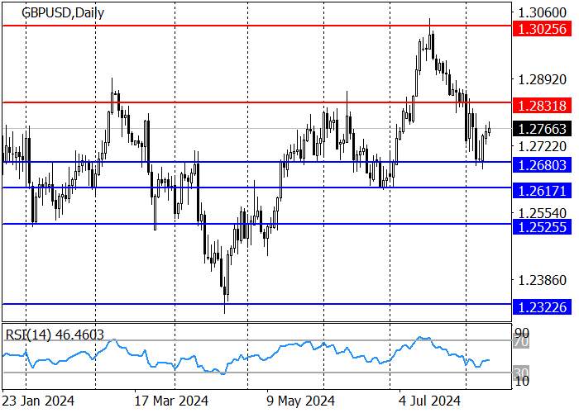Viewport: 579px width, 413px height.
Task: Click the 1.28920 price scale value
Action: tap(542, 79)
